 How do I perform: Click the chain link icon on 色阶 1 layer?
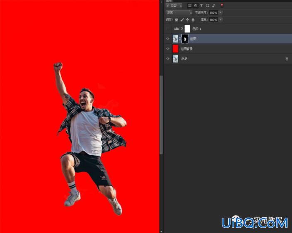click(x=182, y=29)
